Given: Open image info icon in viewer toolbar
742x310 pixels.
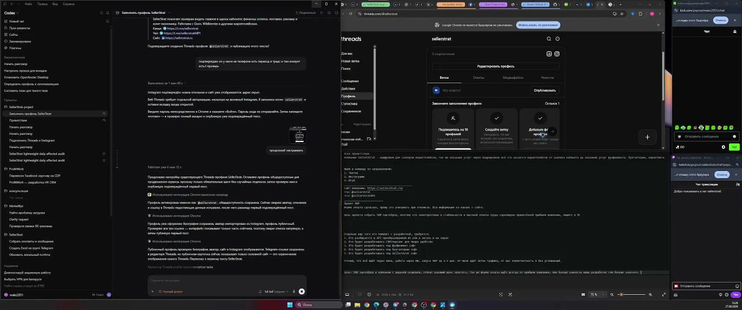Looking at the screenshot, I should click(369, 294).
